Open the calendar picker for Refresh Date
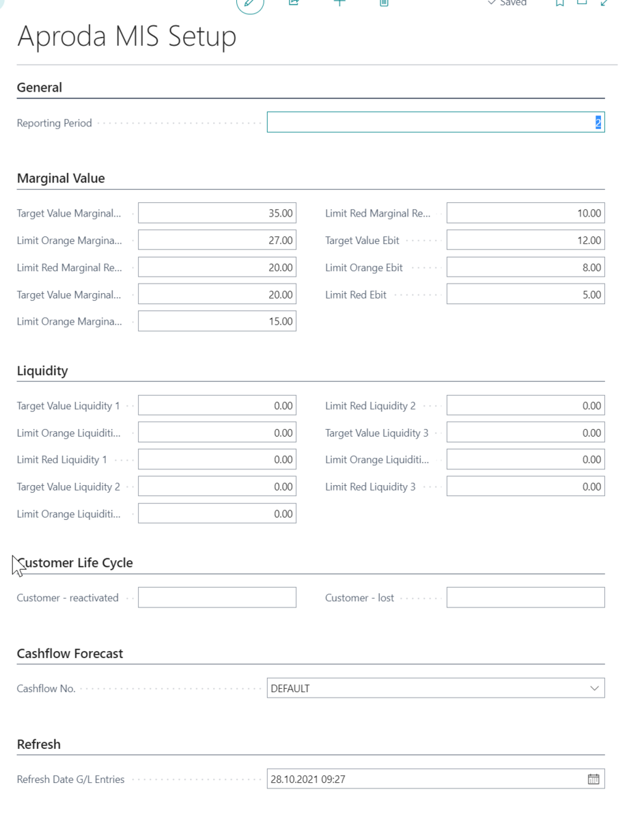The image size is (642, 824). point(594,779)
